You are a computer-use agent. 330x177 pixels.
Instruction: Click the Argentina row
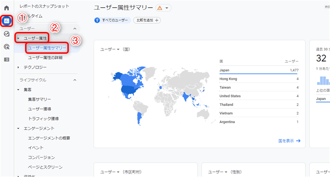(x=259, y=122)
